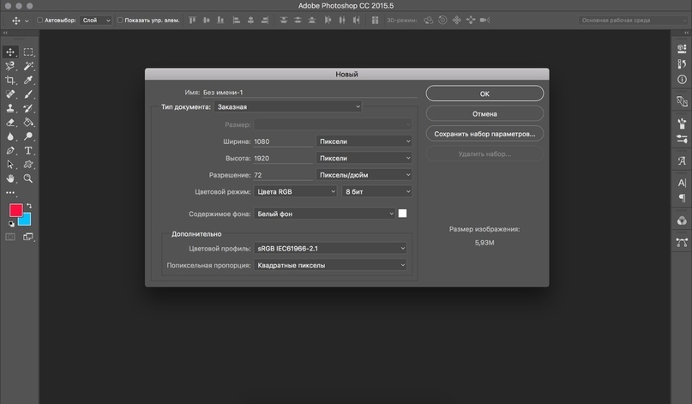Image resolution: width=692 pixels, height=404 pixels.
Task: Select the Custom Shape tool
Action: [x=28, y=165]
